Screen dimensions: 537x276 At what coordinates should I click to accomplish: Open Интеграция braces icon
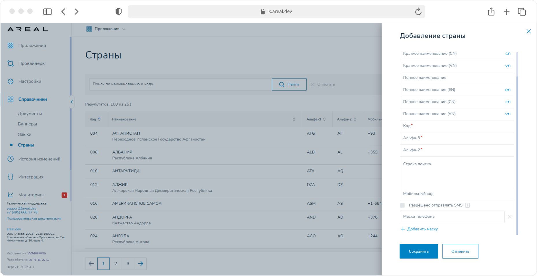point(11,177)
